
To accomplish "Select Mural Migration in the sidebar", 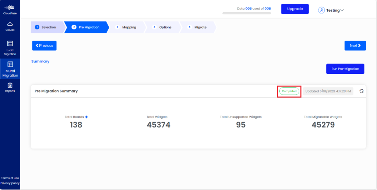I will point(10,69).
